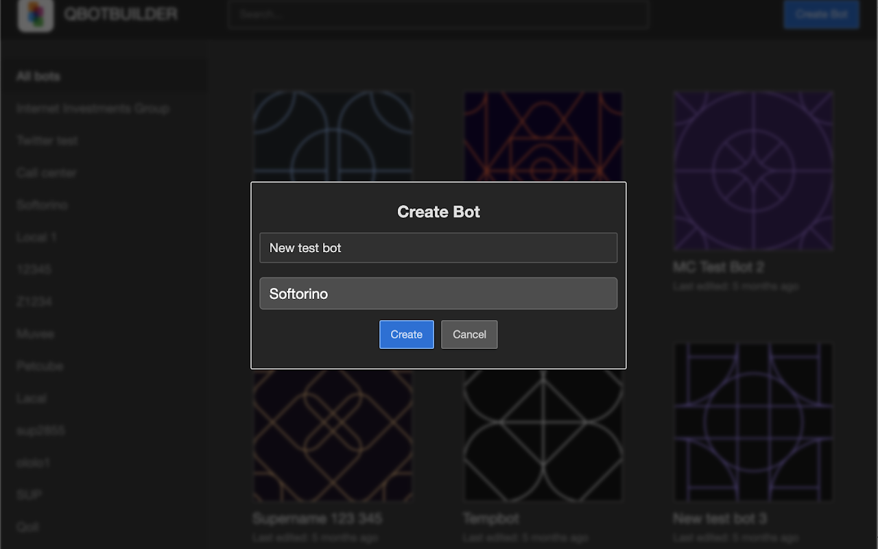Open Internet Investments Group in the sidebar
The height and width of the screenshot is (549, 878).
pos(93,108)
